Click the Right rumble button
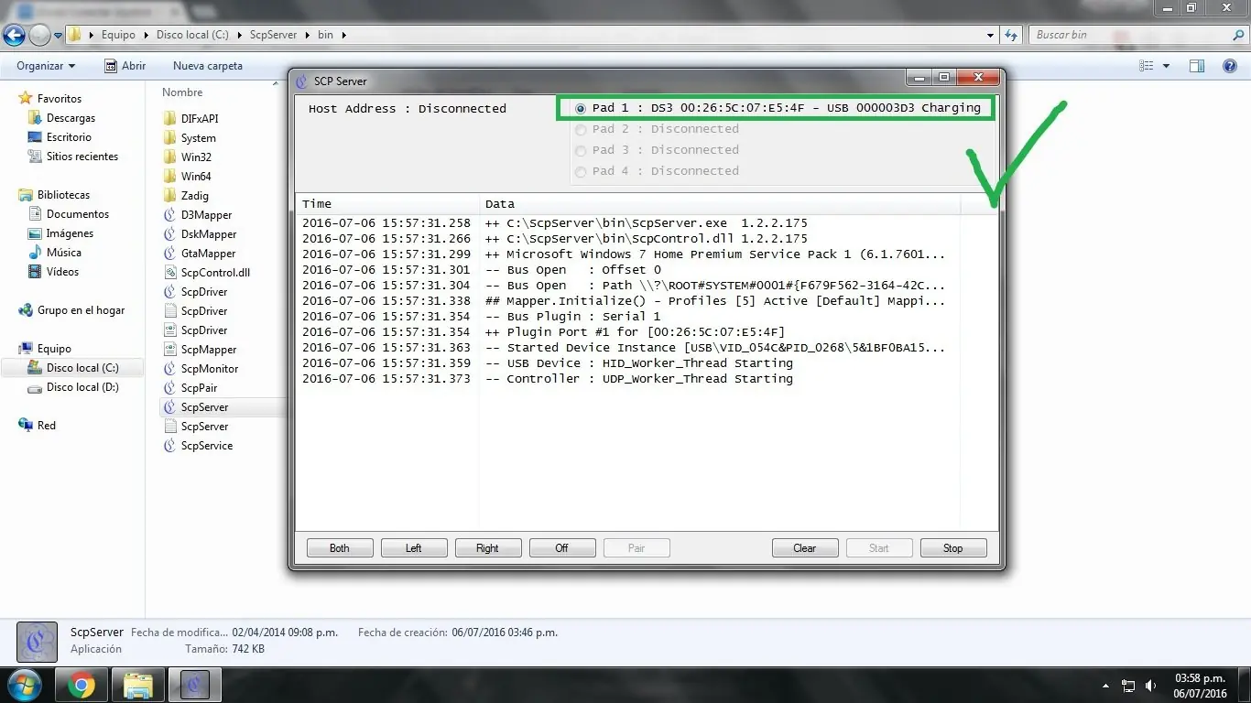The width and height of the screenshot is (1251, 703). (x=488, y=548)
